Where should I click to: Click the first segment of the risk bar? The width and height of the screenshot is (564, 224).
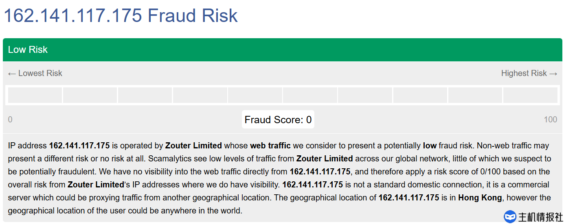pos(35,95)
